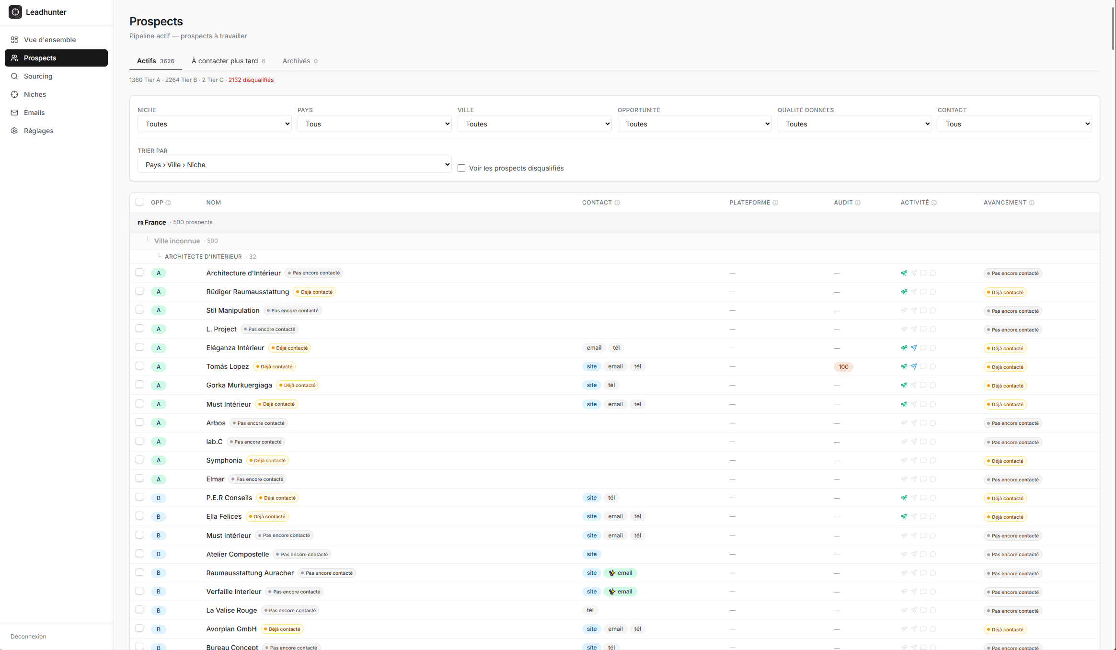Click the Réglages gear icon

click(x=14, y=131)
